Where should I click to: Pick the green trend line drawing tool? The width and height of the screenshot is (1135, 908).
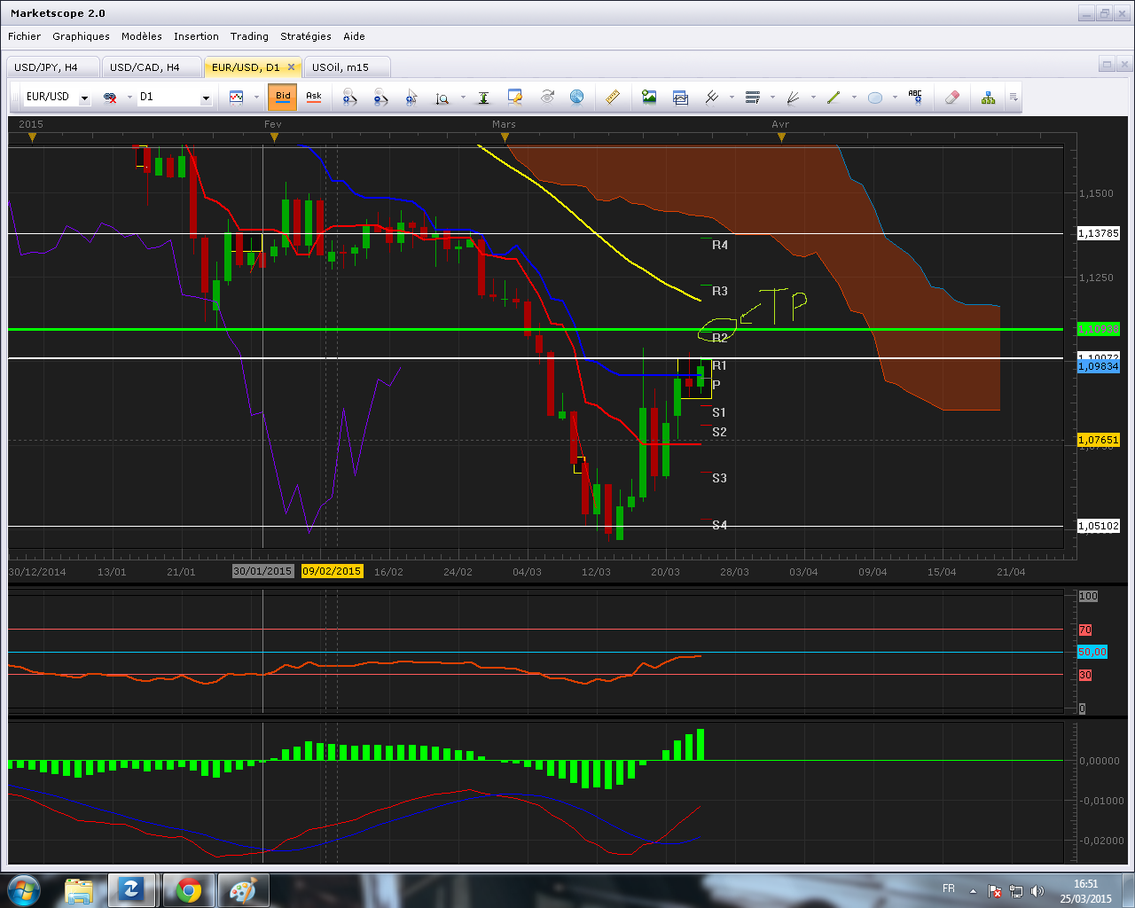[834, 98]
